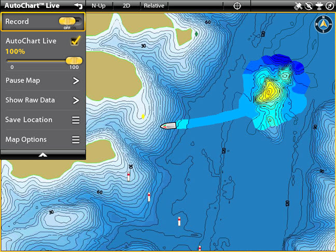336x252 pixels.
Task: Open the Pause Map submenu arrow
Action: click(76, 81)
